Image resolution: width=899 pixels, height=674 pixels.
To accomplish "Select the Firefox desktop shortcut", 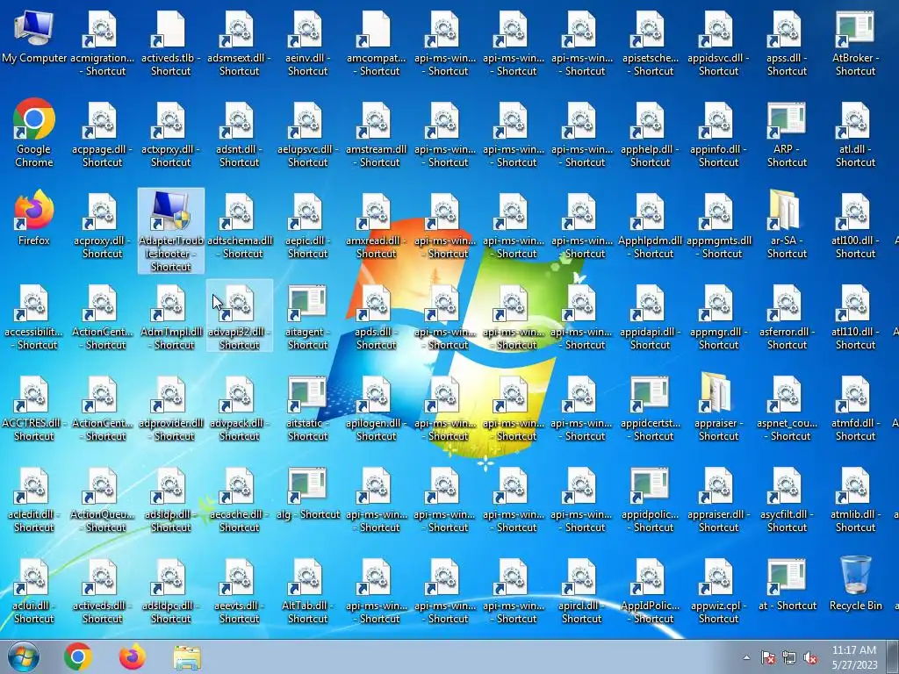I will 34,219.
